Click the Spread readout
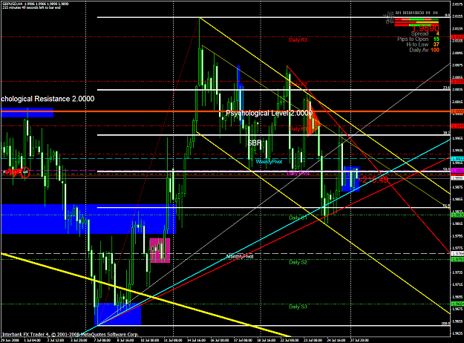464x343 pixels. click(425, 33)
